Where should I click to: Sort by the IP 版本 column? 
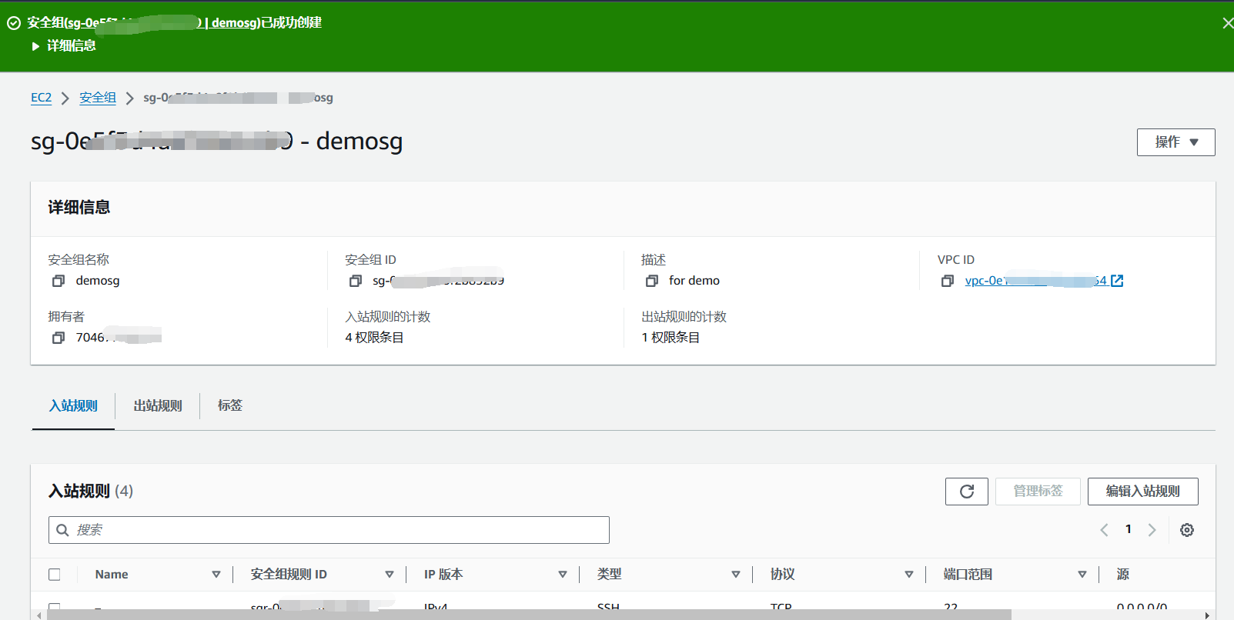click(x=563, y=575)
